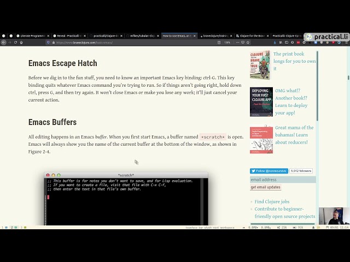
Task: Open 'OMG what!? Another book!?' link
Action: [x=291, y=102]
